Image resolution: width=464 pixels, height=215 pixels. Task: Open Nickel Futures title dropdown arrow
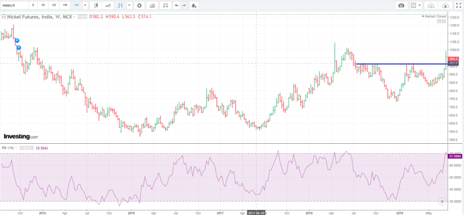(x=74, y=17)
